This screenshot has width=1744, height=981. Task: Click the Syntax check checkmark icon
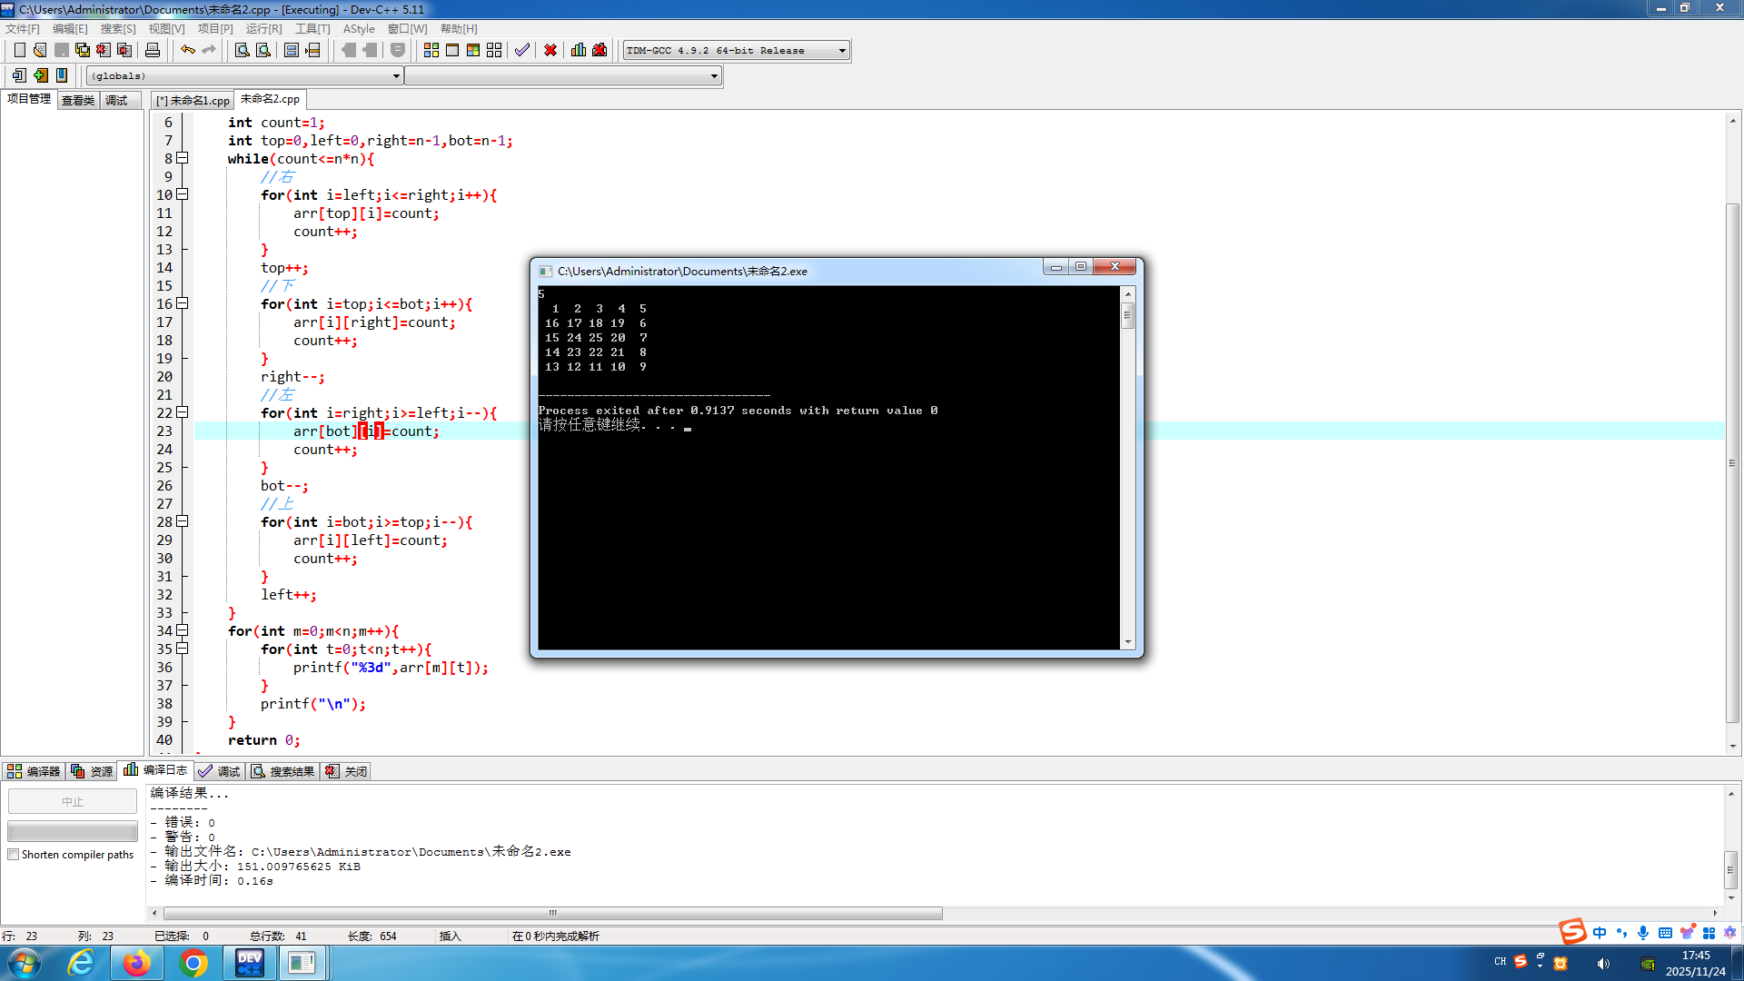pos(521,50)
